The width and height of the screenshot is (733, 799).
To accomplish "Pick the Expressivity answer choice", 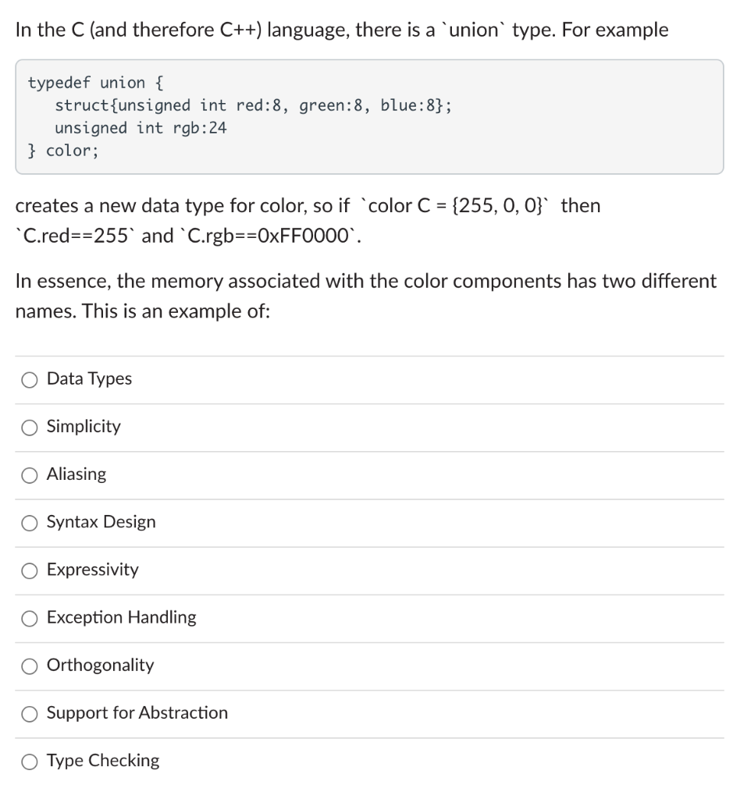I will [29, 570].
